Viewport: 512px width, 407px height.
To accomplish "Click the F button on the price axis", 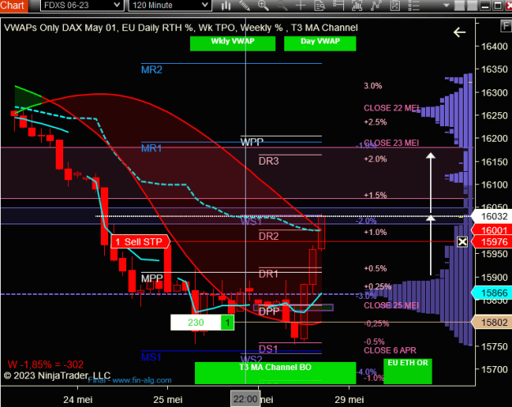I will pyautogui.click(x=506, y=25).
